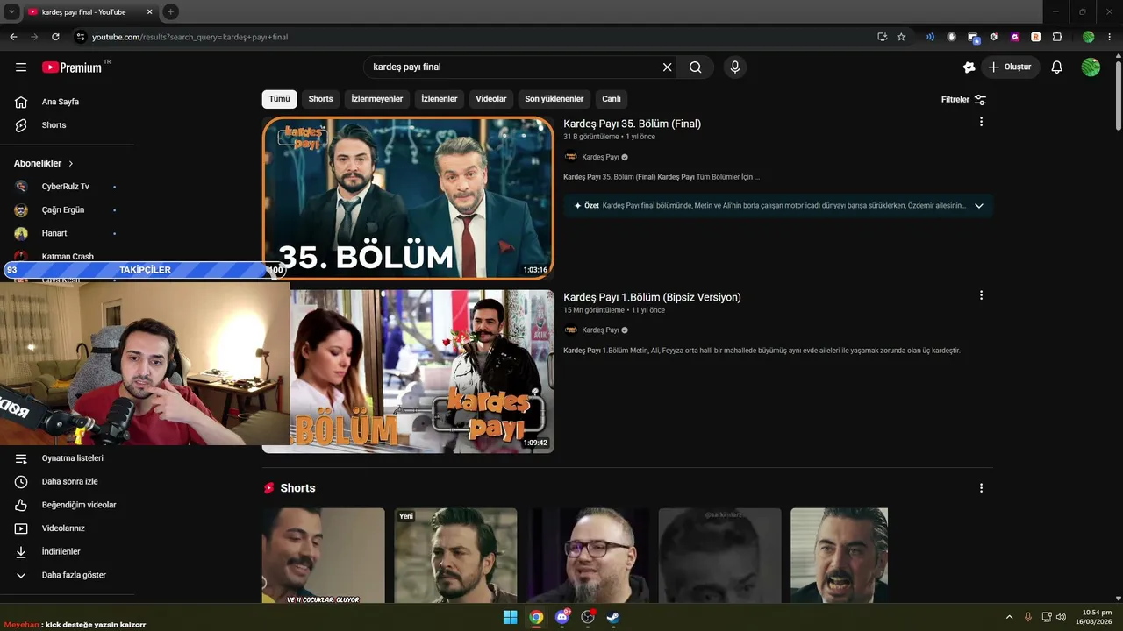Run search with the magnifier button

point(696,67)
